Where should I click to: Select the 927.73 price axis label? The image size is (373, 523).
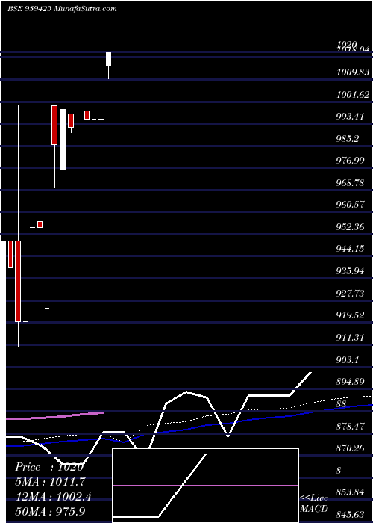(350, 293)
